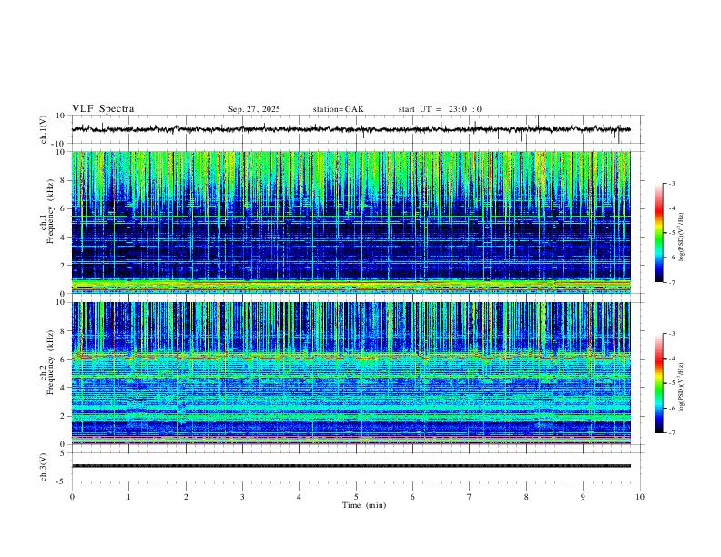The width and height of the screenshot is (721, 557).
Task: Click the 'ch.1(V)' waveform axis label
Action: (44, 129)
